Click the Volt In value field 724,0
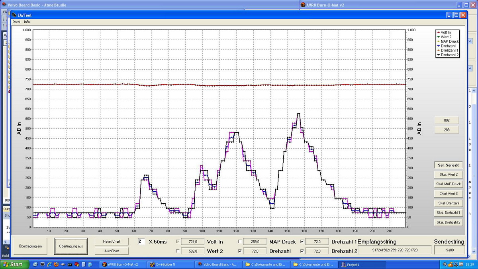Image resolution: width=478 pixels, height=269 pixels. [193, 242]
